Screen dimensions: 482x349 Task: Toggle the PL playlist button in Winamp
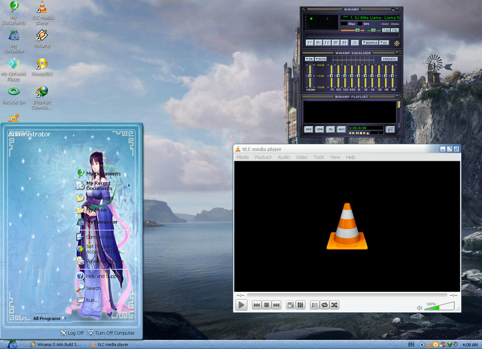pyautogui.click(x=395, y=30)
